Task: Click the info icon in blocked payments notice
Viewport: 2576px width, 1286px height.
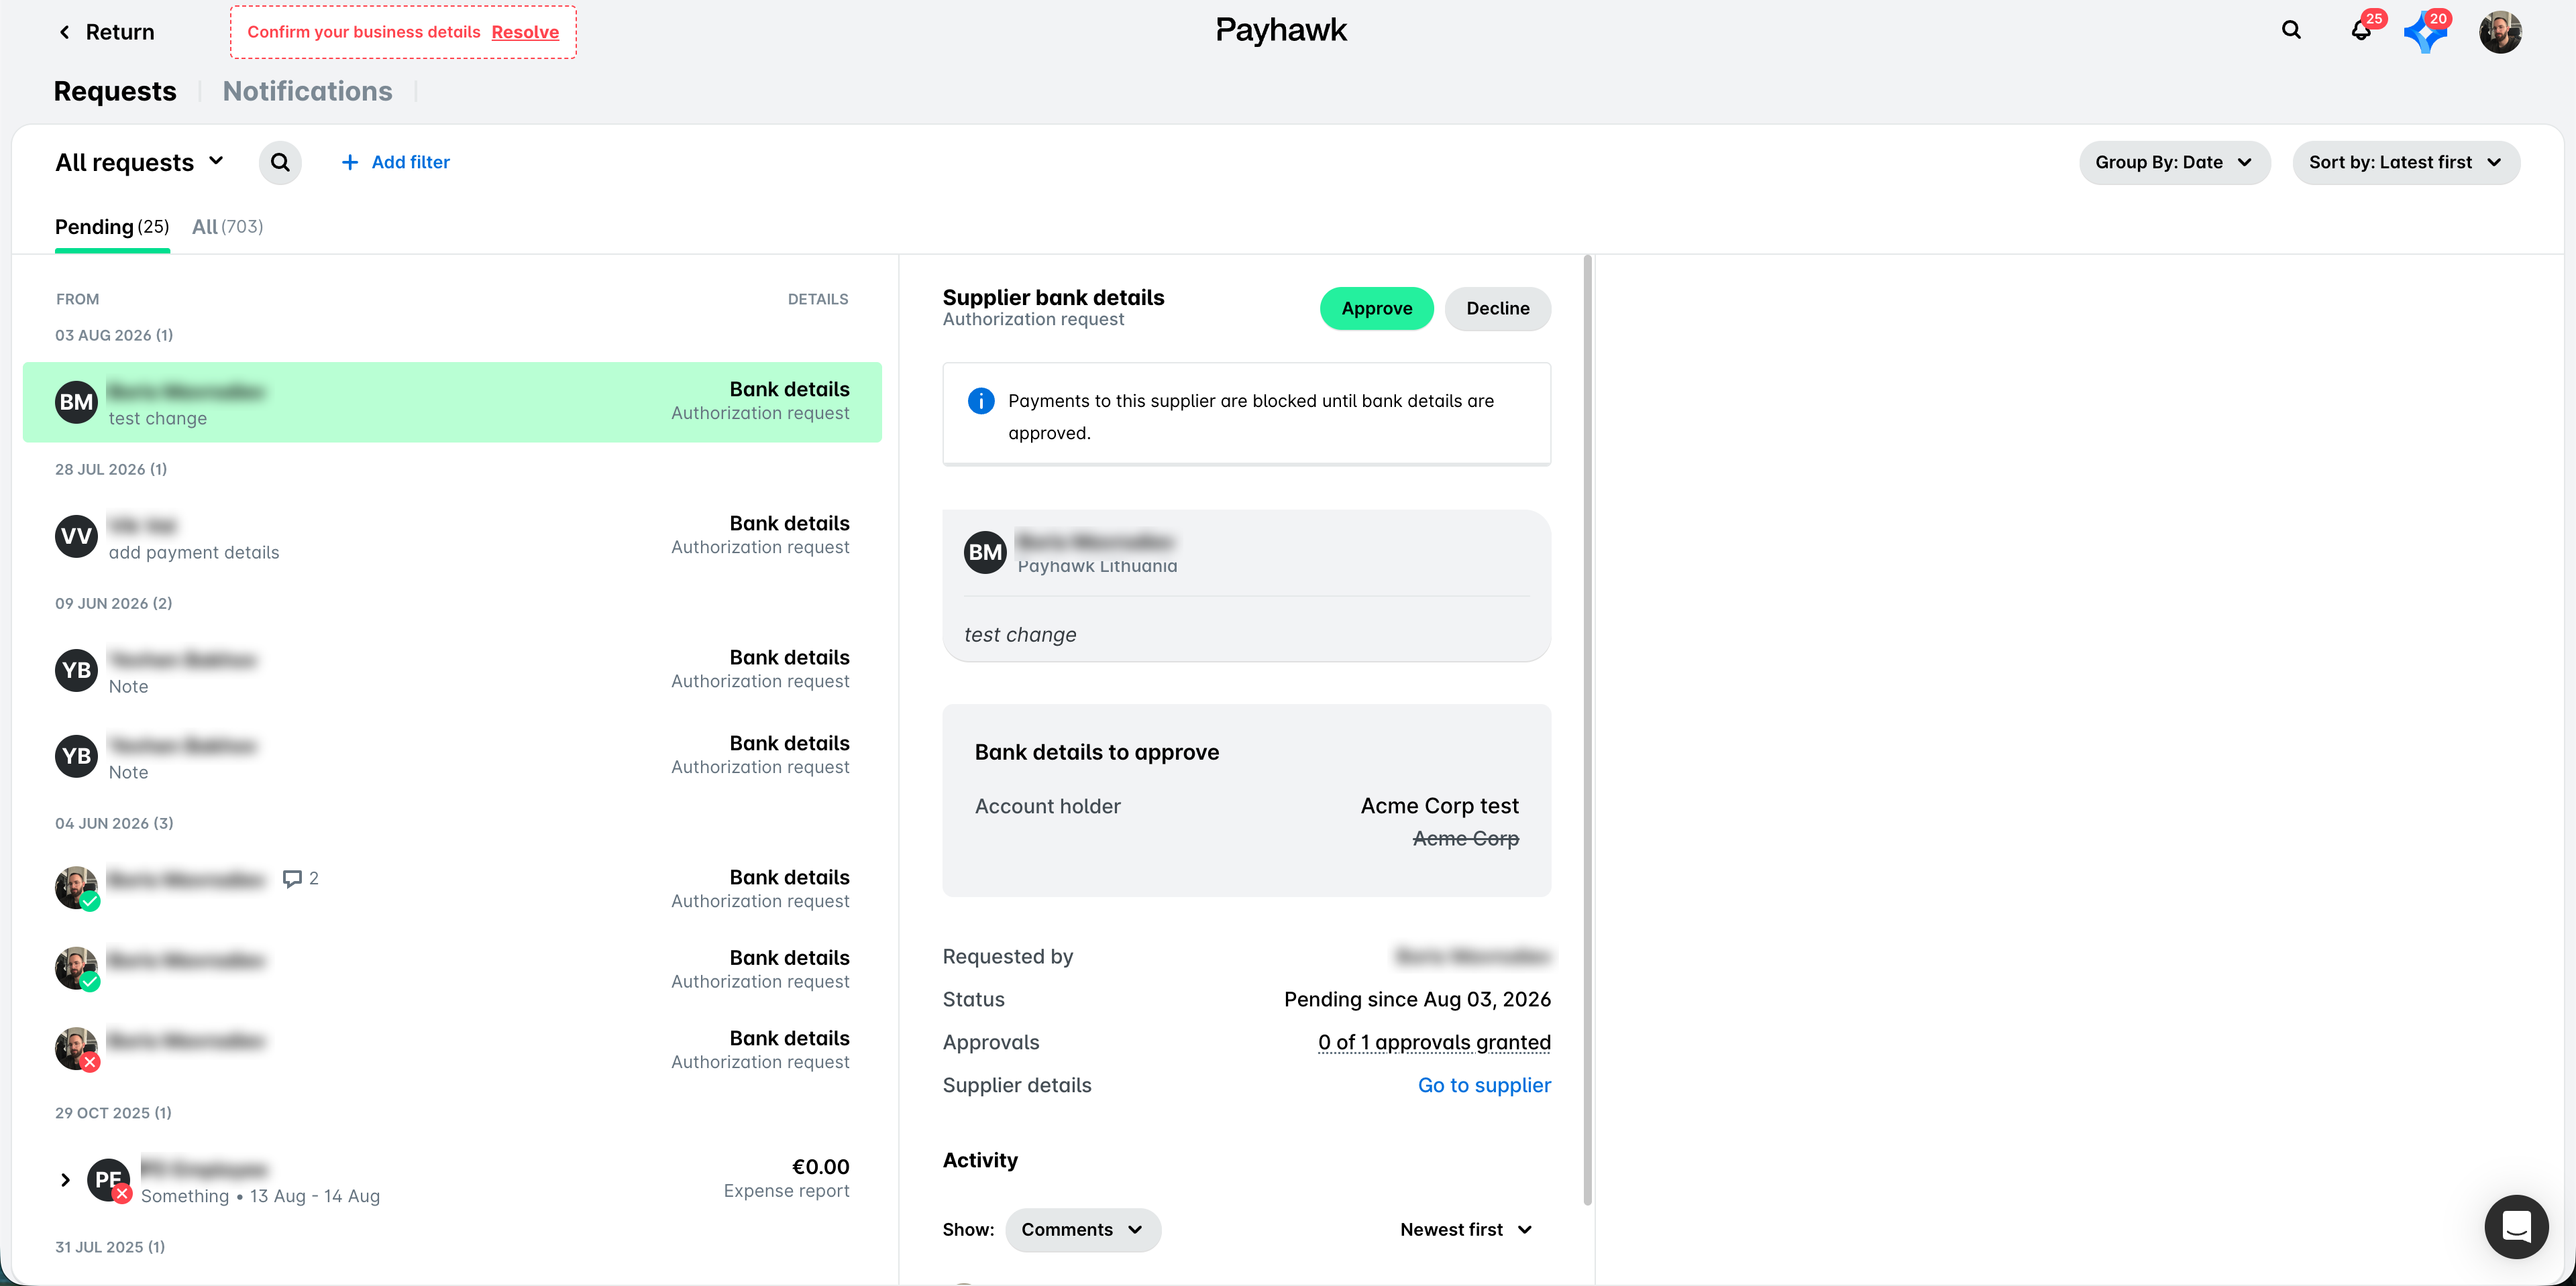Action: tap(981, 401)
